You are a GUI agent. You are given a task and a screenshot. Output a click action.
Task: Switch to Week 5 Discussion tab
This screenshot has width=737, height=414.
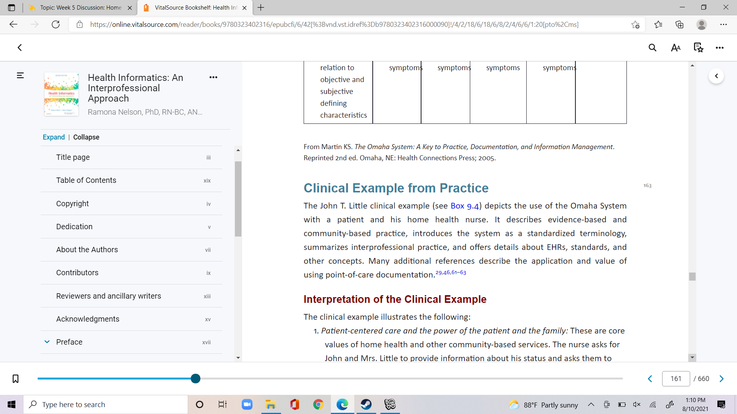click(x=80, y=8)
